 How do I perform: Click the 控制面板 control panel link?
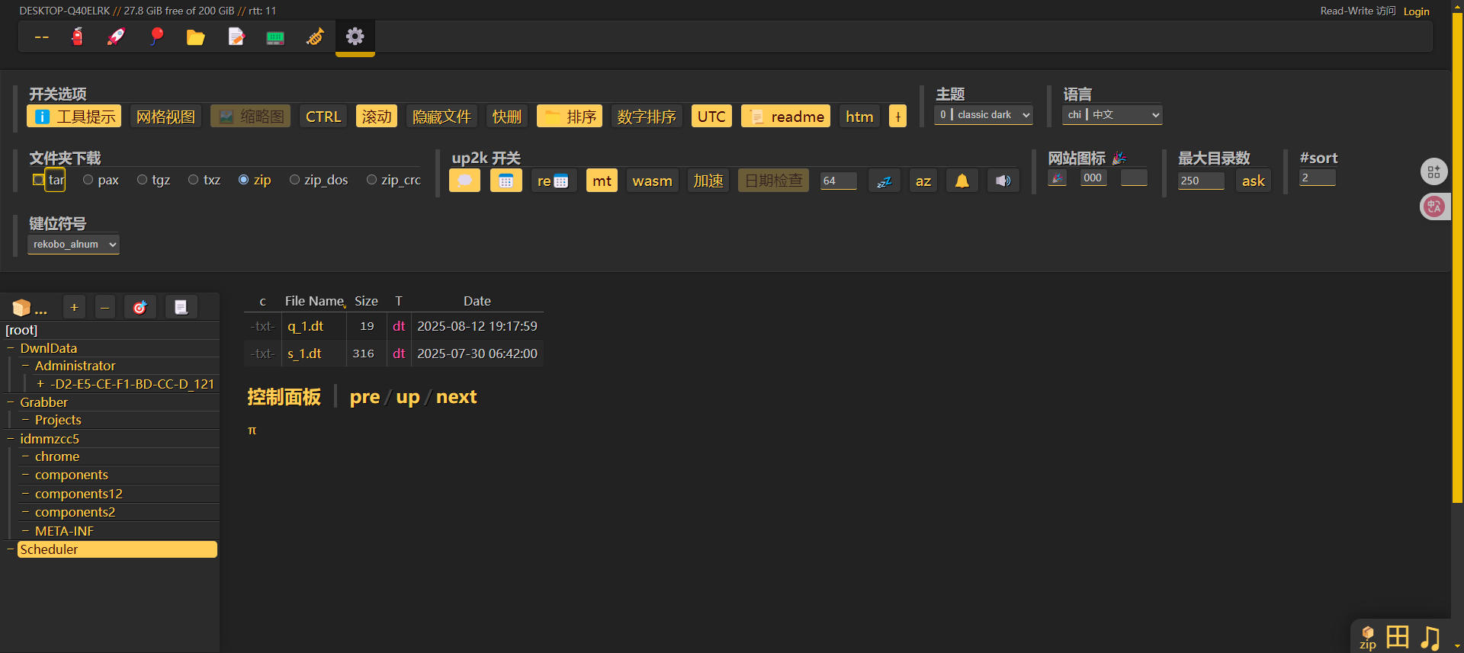point(284,397)
